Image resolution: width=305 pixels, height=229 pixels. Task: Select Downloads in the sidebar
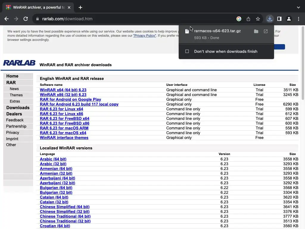click(x=18, y=108)
